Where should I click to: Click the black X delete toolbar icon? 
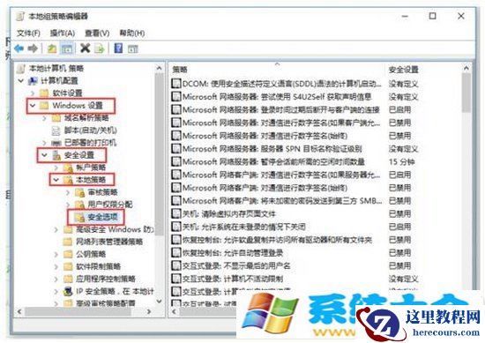click(85, 48)
